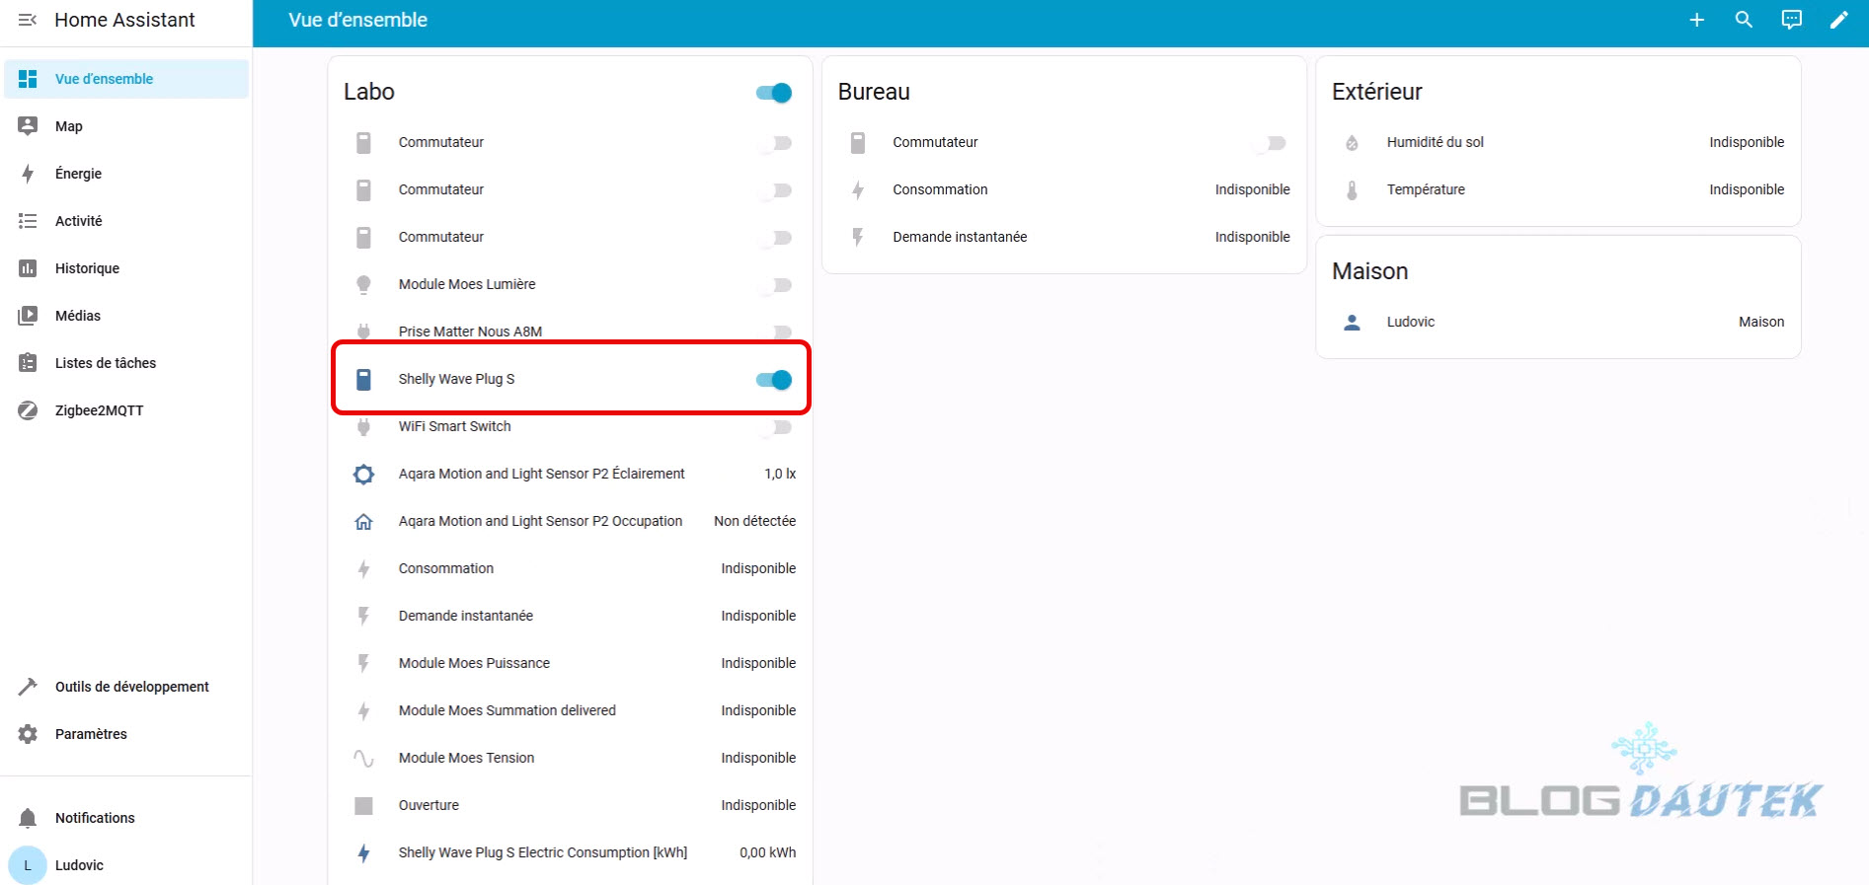The width and height of the screenshot is (1869, 885).
Task: Toggle the Labo group switch
Action: (774, 93)
